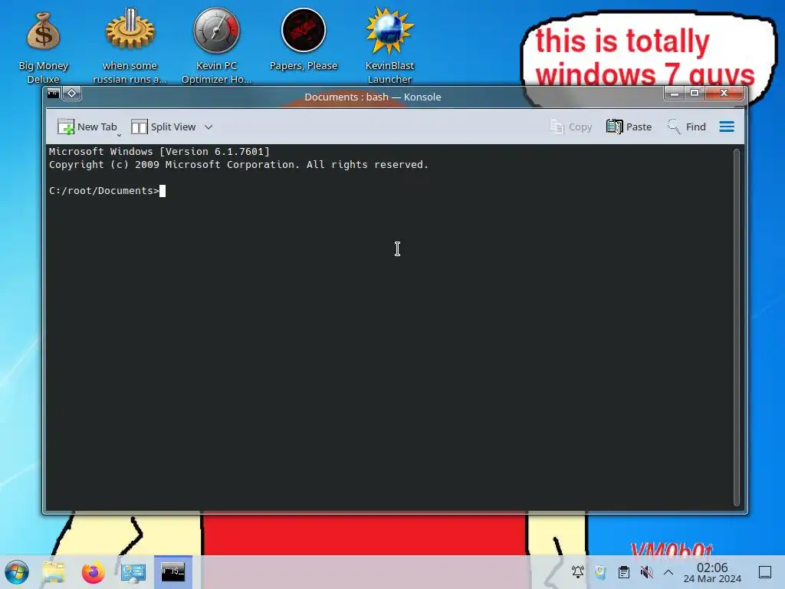Open Find in Konsole toolbar
The image size is (785, 589).
pos(686,127)
